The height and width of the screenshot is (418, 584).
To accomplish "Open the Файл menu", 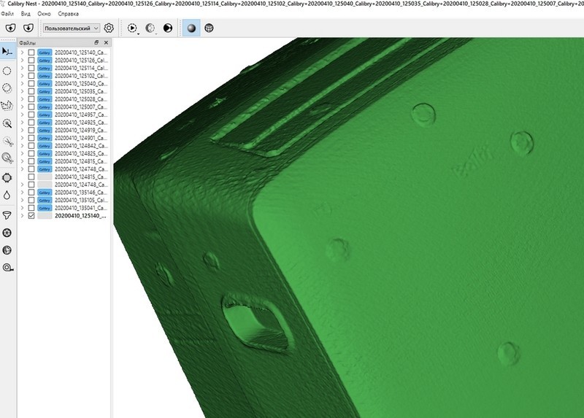I will tap(7, 13).
